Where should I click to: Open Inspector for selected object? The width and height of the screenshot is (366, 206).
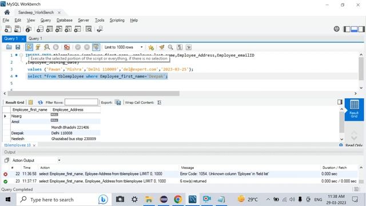point(29,29)
